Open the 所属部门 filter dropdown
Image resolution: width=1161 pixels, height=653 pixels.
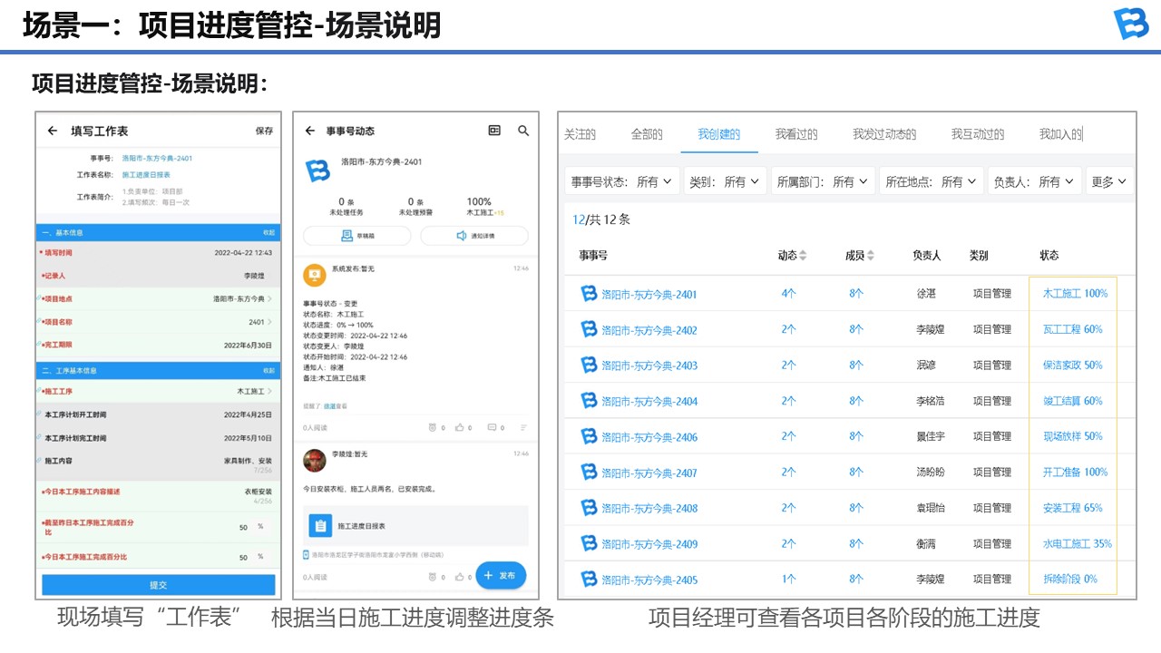[x=822, y=181]
